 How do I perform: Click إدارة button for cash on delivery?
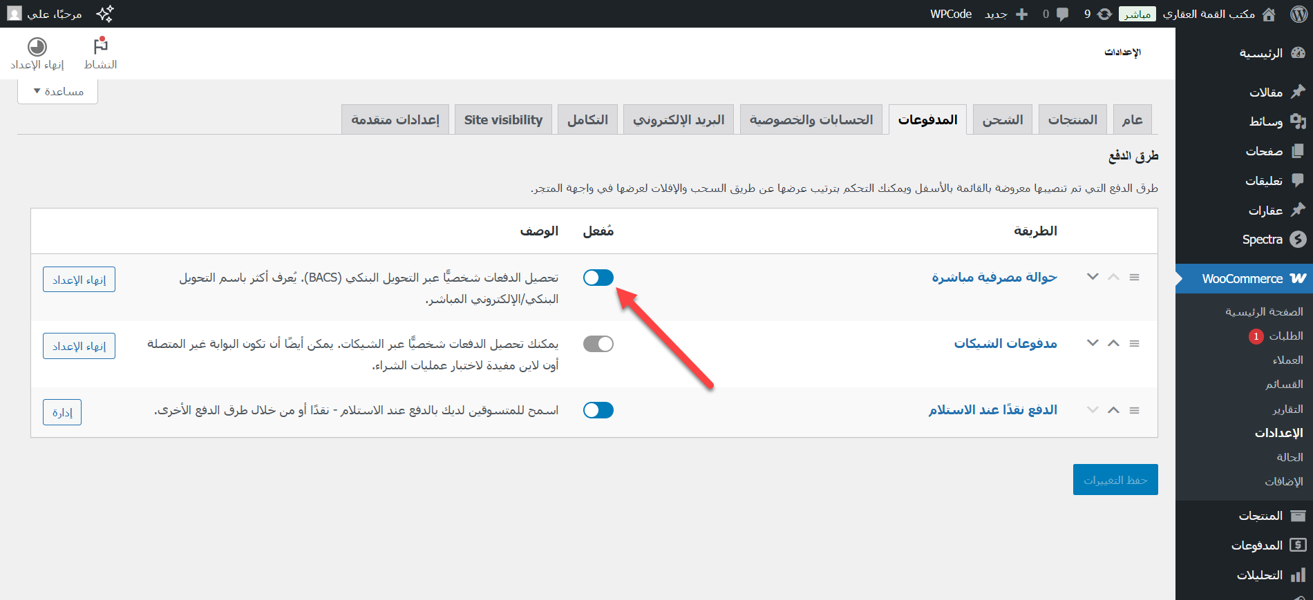(x=62, y=412)
